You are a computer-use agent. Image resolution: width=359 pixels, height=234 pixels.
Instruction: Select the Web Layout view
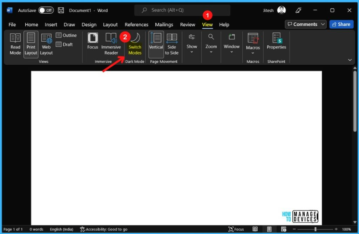pos(46,44)
